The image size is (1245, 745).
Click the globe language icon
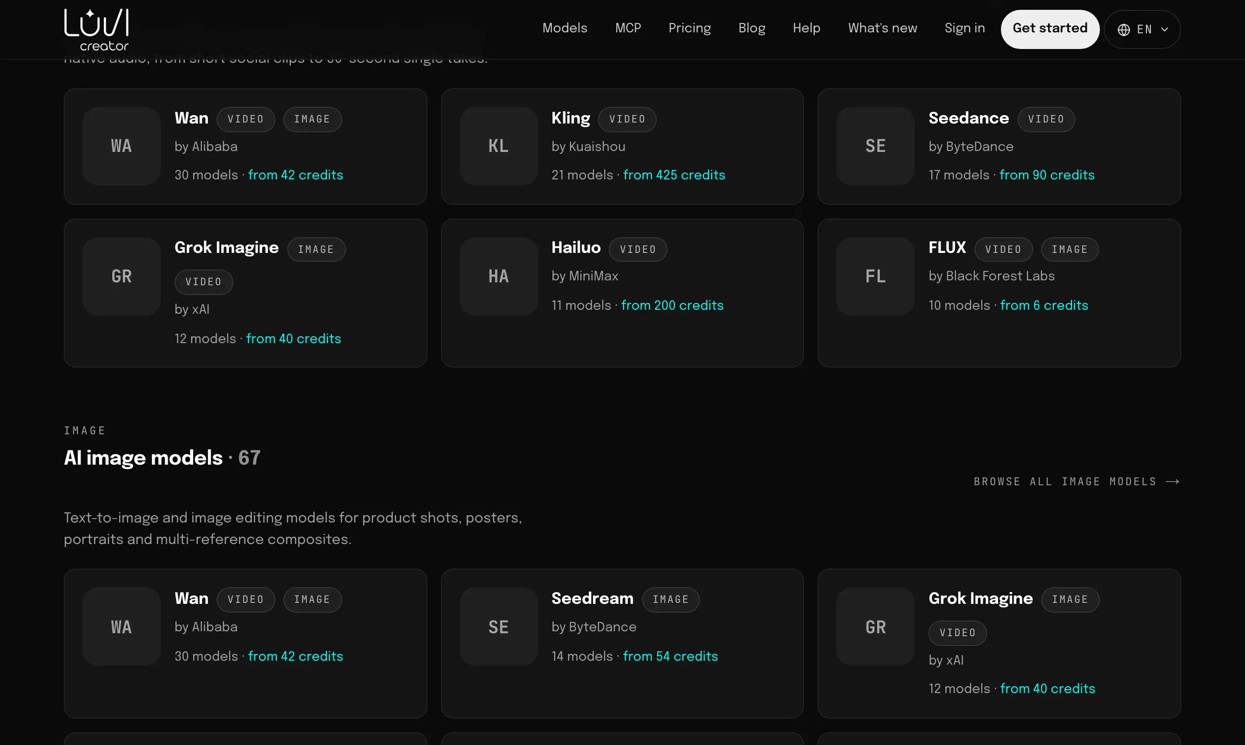(1123, 29)
